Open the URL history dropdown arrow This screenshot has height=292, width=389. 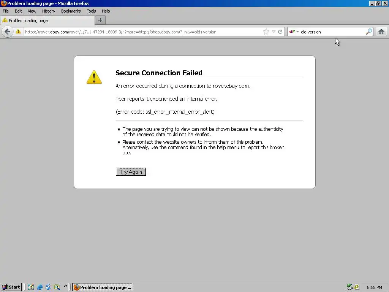[x=274, y=32]
